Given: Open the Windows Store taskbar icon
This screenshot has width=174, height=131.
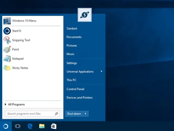Looking at the screenshot, I should coord(54,126).
